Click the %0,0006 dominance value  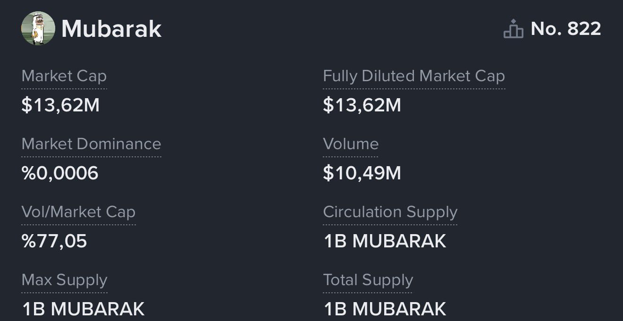60,173
